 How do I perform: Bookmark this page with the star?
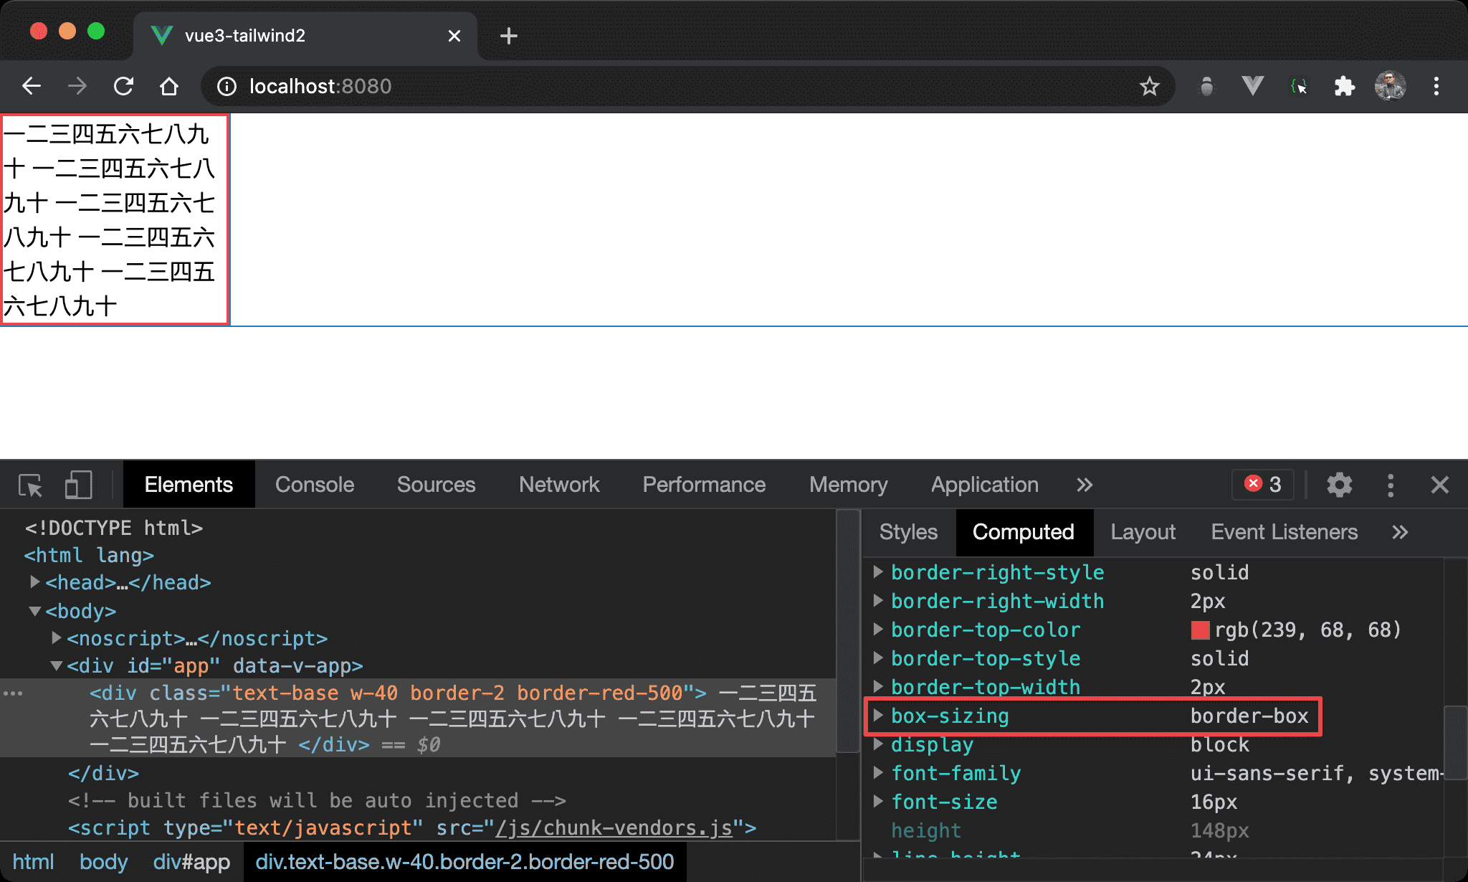tap(1149, 87)
